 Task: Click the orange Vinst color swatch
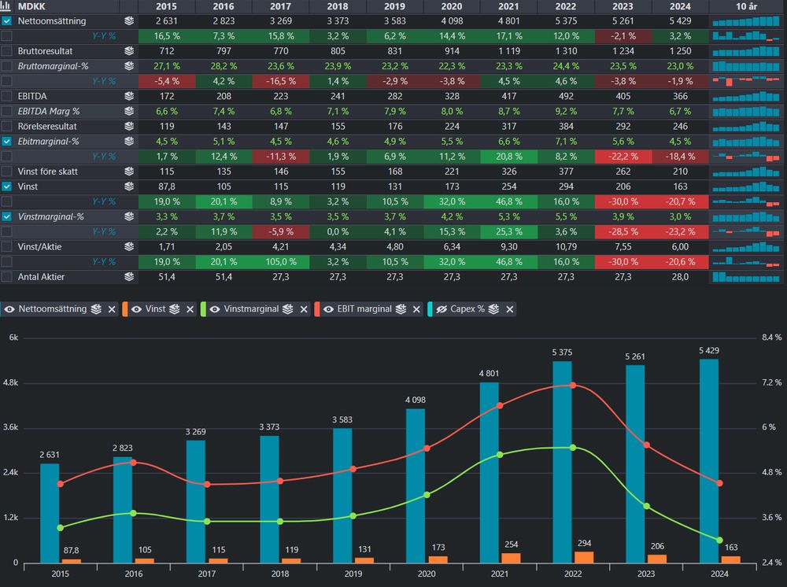(125, 309)
